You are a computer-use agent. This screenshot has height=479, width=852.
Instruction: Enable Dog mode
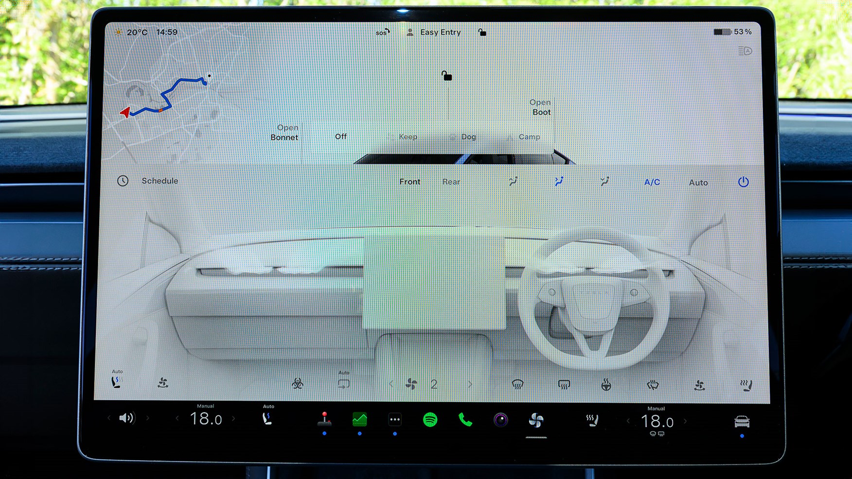point(468,137)
